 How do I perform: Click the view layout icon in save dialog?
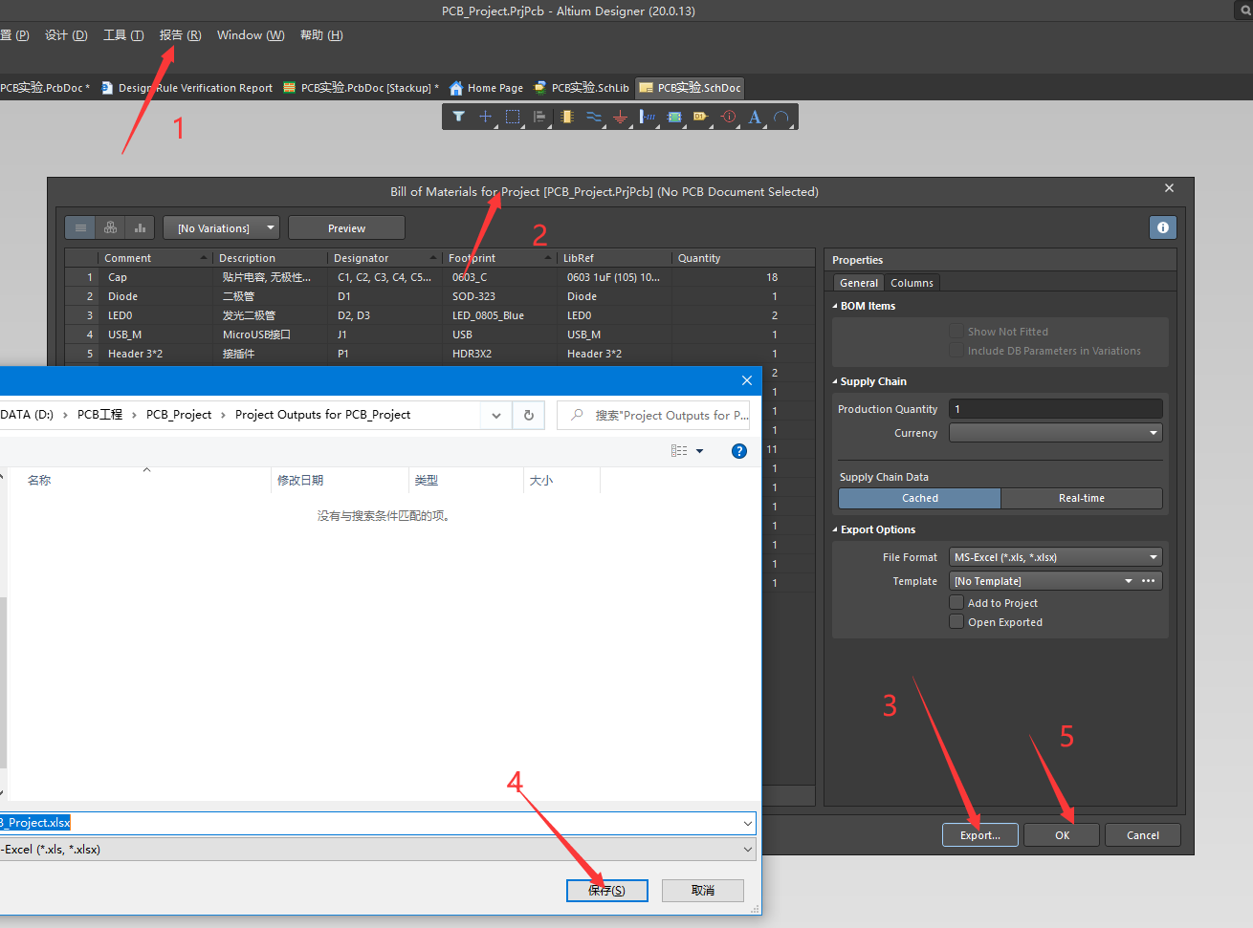(679, 451)
